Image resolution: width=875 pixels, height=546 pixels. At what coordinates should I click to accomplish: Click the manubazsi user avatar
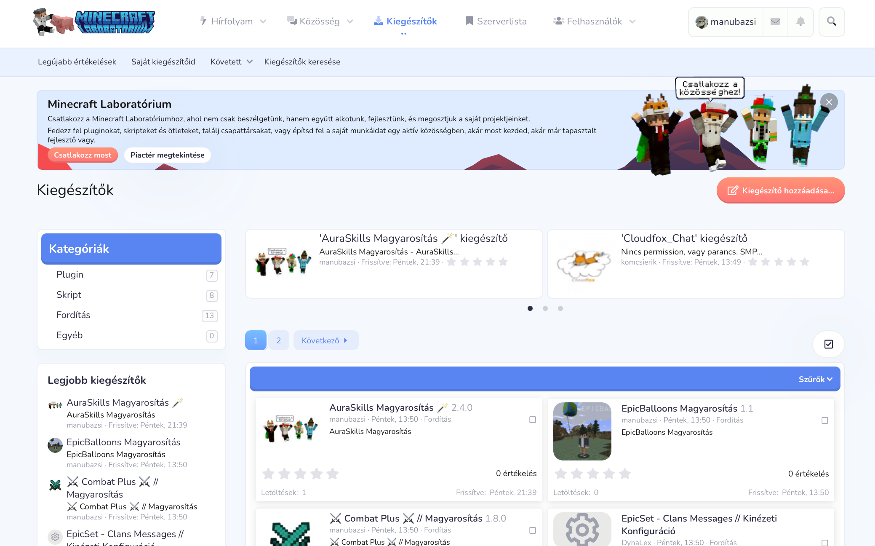[x=702, y=22]
